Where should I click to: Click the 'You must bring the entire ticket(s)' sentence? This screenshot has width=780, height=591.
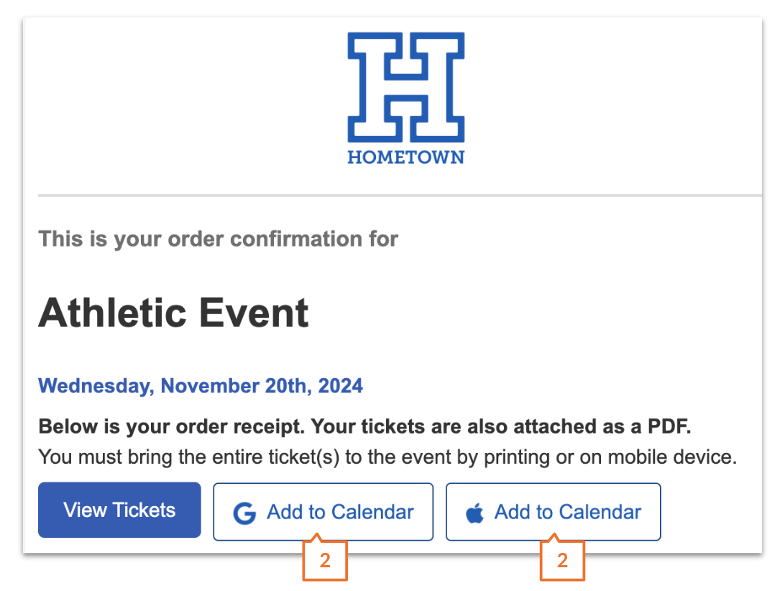[x=387, y=457]
